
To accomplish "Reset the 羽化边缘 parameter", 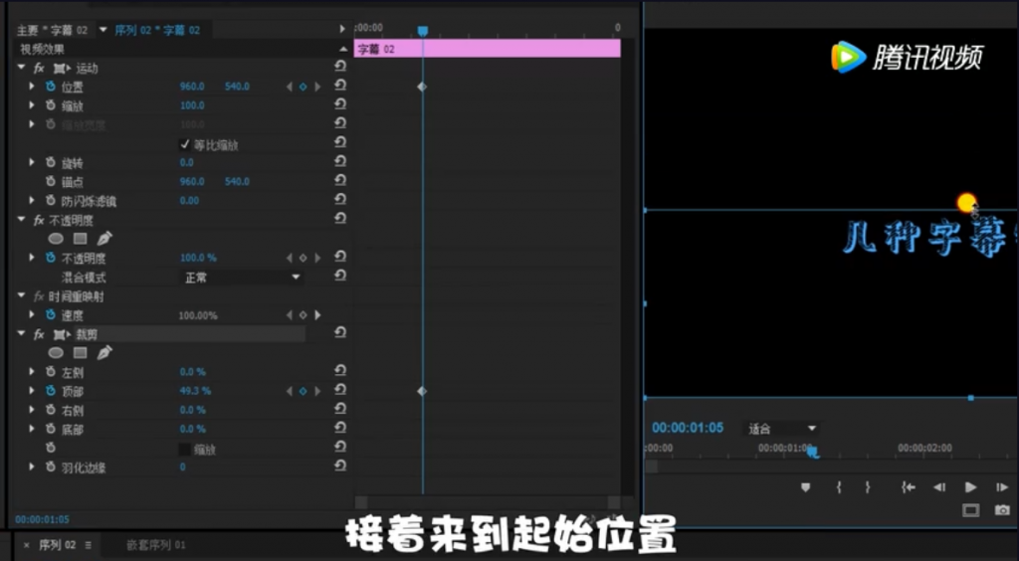I will click(340, 467).
